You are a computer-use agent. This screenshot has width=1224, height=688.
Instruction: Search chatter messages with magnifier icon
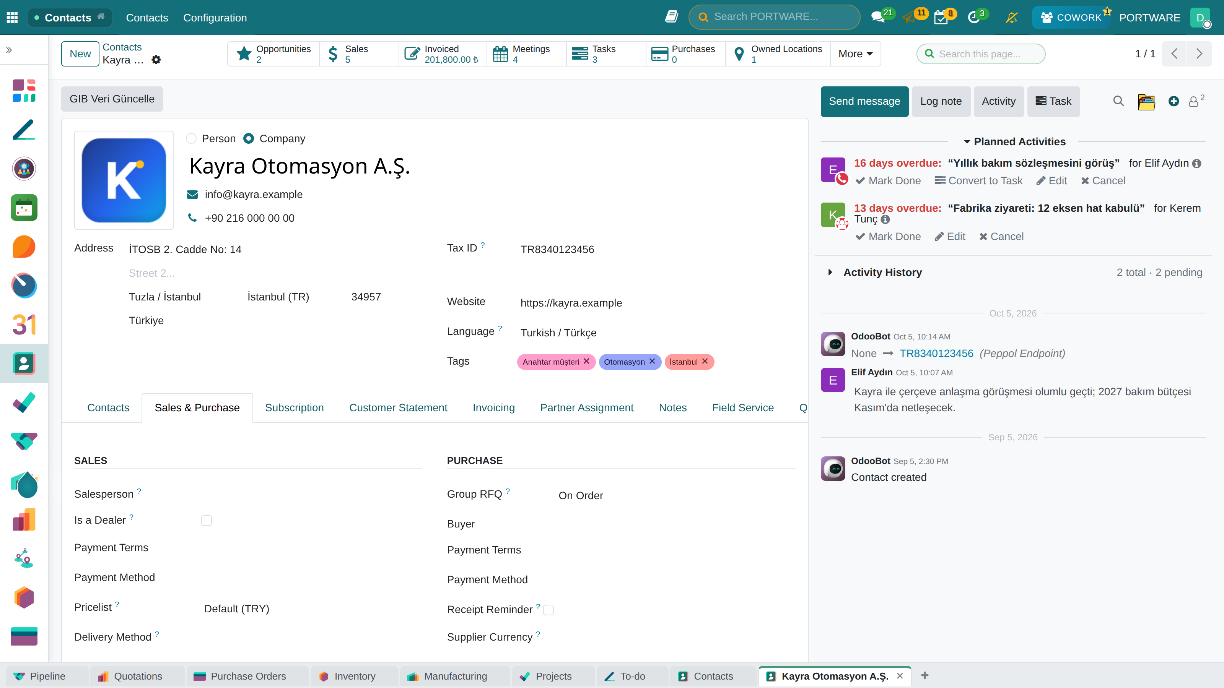tap(1118, 101)
